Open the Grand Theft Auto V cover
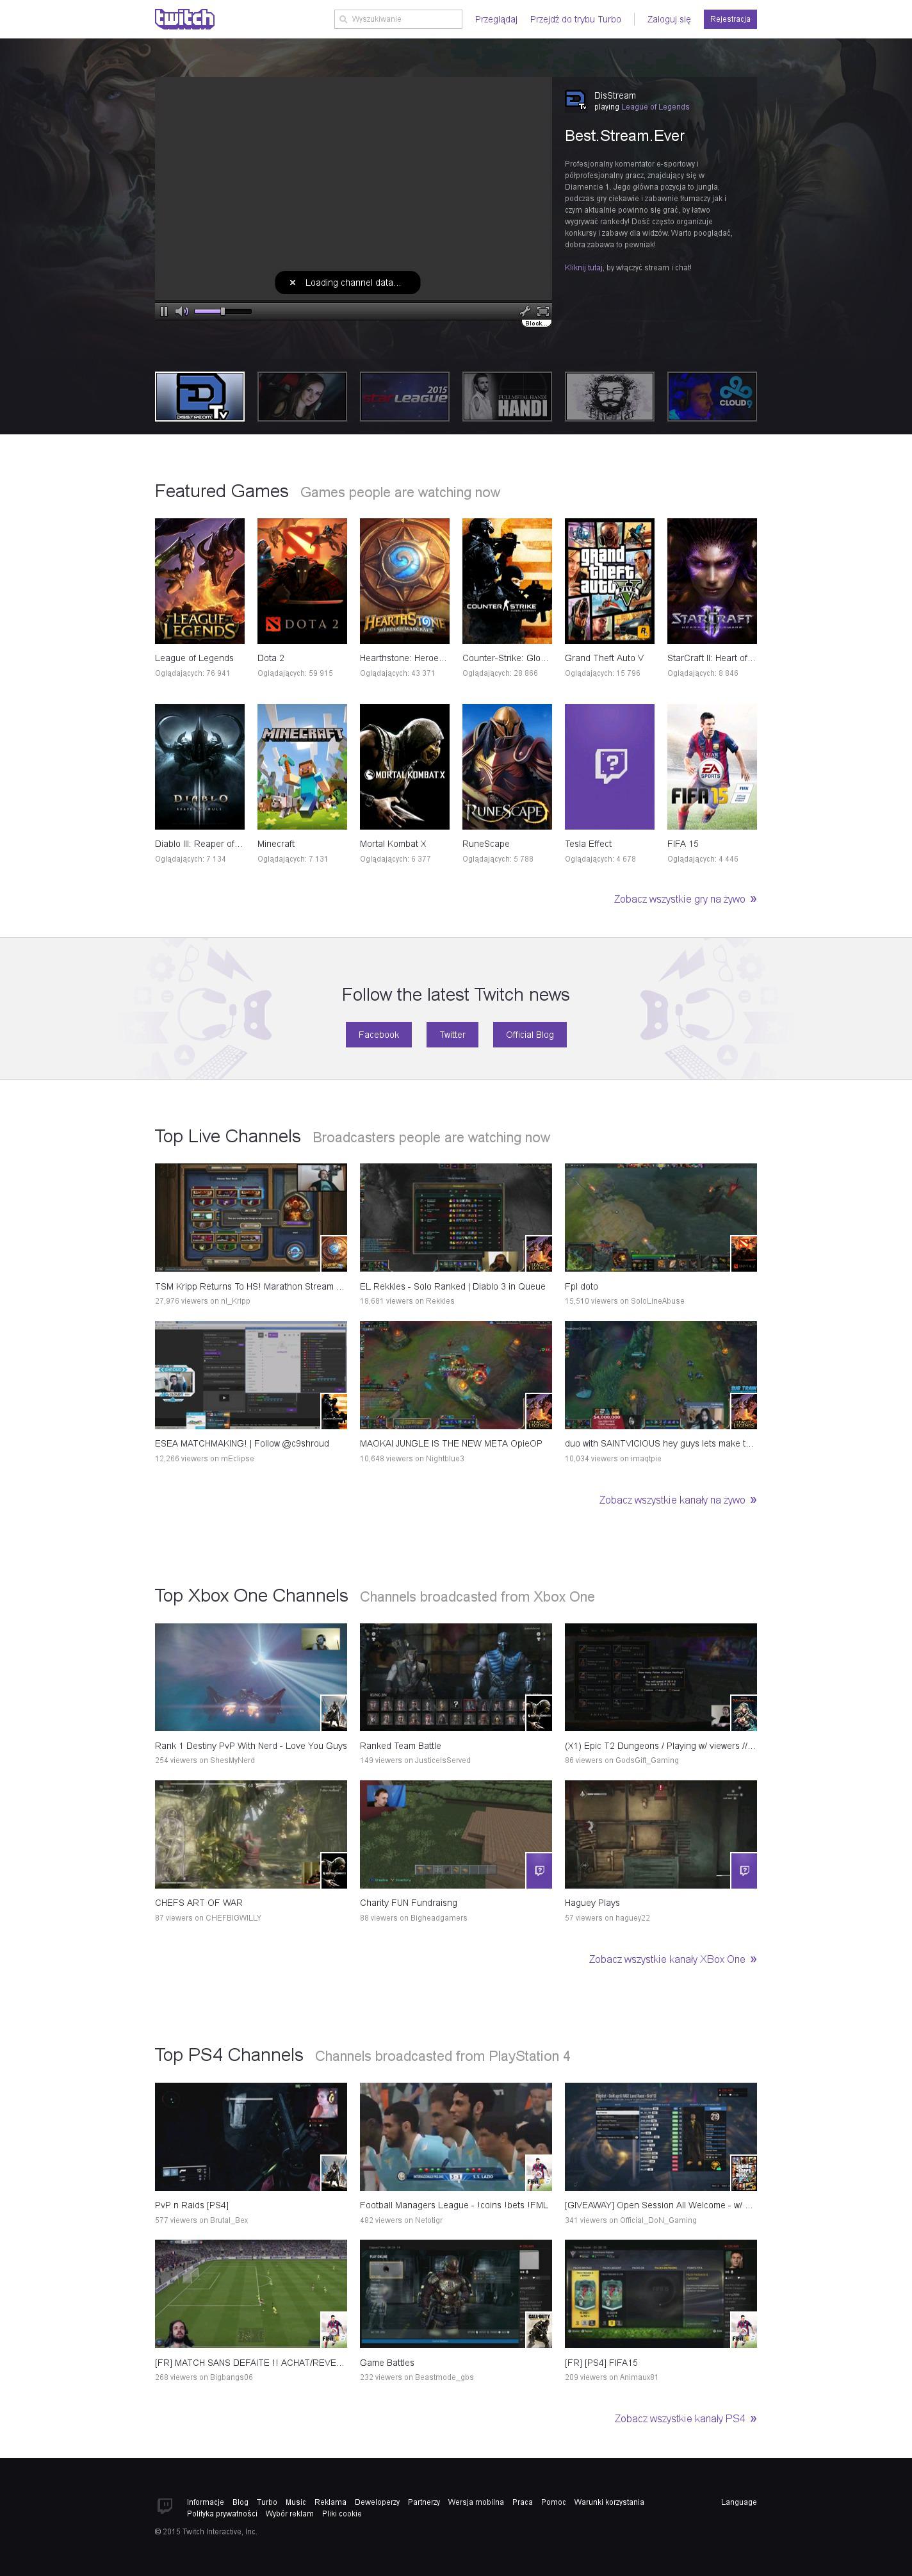Image resolution: width=912 pixels, height=2576 pixels. tap(610, 581)
